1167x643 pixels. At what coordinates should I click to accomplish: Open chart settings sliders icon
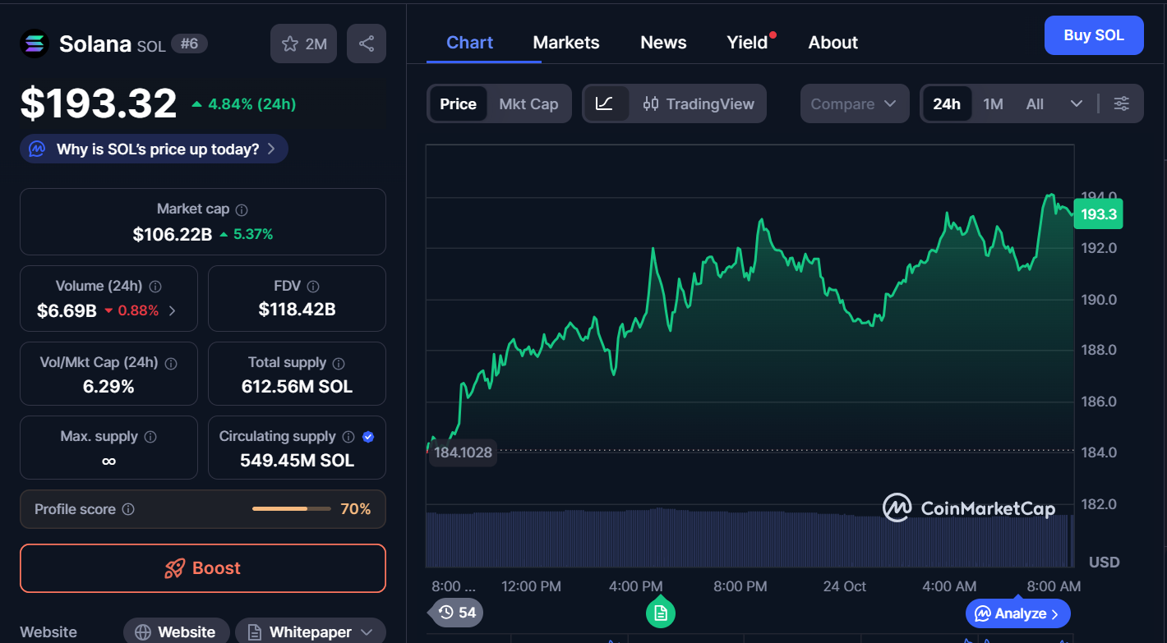pyautogui.click(x=1121, y=103)
